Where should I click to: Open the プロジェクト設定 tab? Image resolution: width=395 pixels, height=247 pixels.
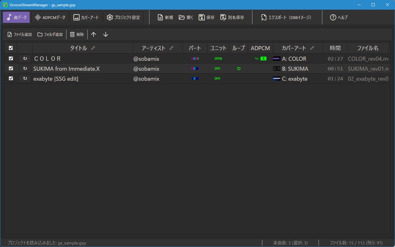point(123,17)
